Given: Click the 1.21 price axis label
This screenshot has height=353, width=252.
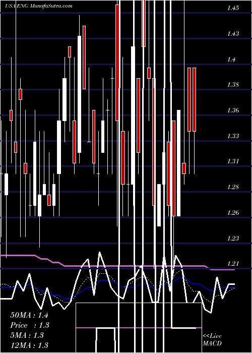Looking at the screenshot, I should tap(233, 264).
